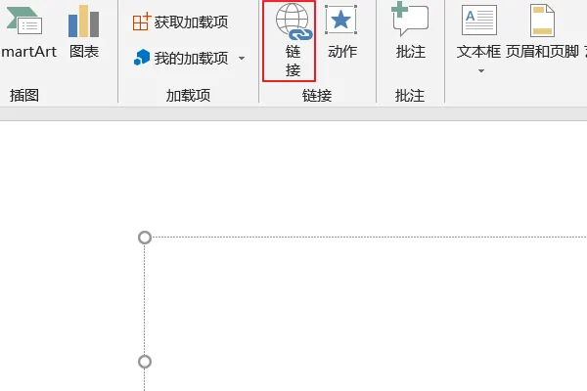
Task: Select the 动作 action button
Action: point(341,33)
